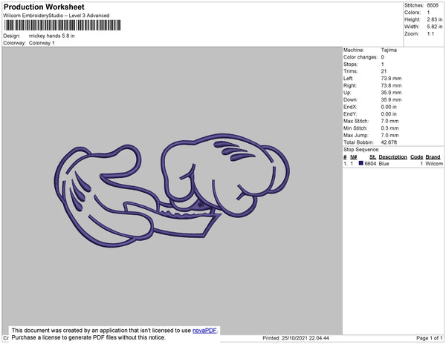Select the colorway value 'Colorway 1'
This screenshot has height=344, width=446.
point(42,43)
